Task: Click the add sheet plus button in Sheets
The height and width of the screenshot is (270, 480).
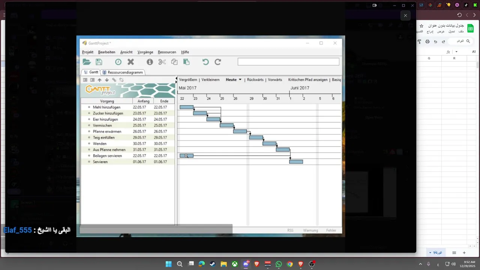Action: [464, 253]
